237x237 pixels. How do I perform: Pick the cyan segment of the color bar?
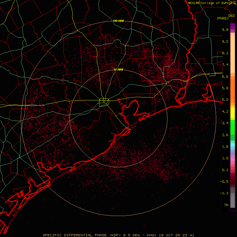233,145
